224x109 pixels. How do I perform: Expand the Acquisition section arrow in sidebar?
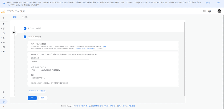point(1,42)
